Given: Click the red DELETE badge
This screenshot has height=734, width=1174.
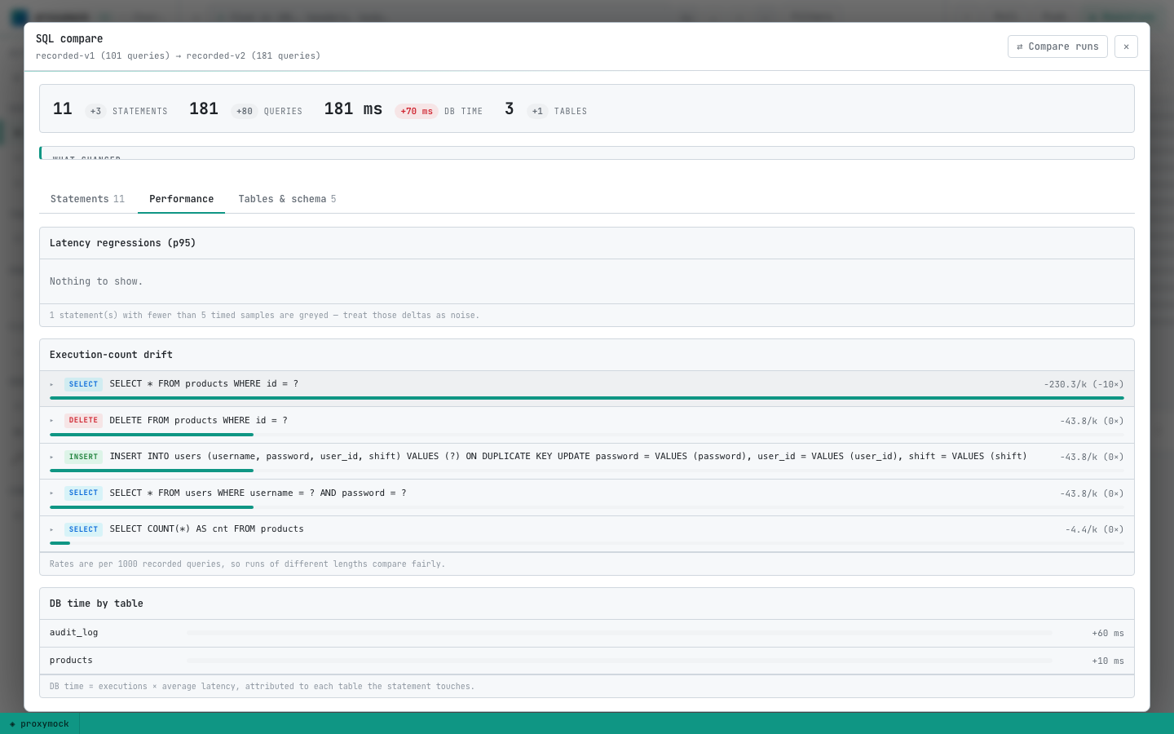Looking at the screenshot, I should coord(83,420).
